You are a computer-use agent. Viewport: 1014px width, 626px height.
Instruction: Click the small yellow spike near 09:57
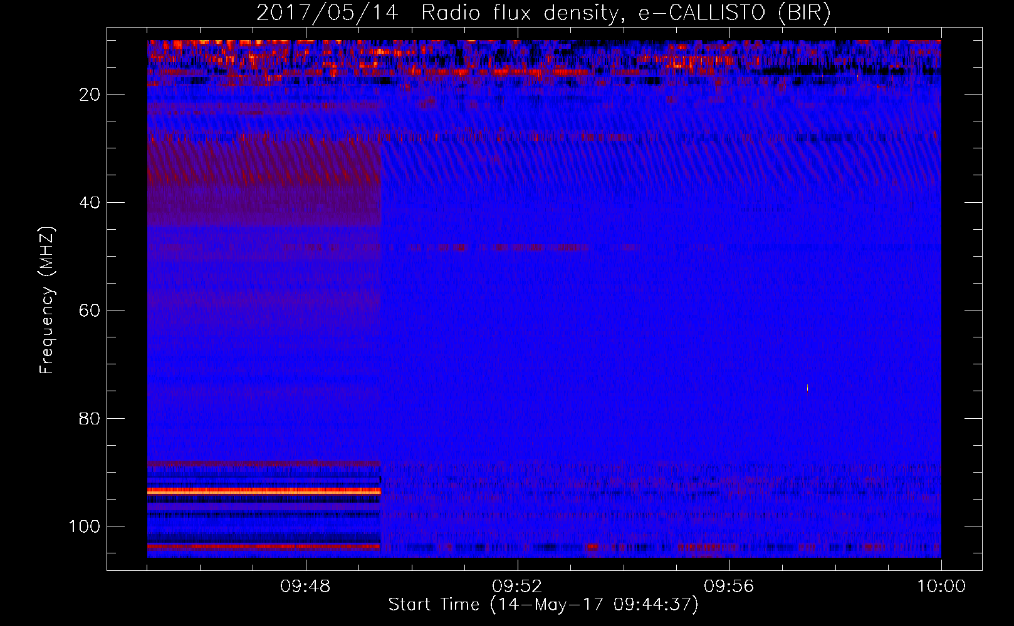(x=807, y=387)
